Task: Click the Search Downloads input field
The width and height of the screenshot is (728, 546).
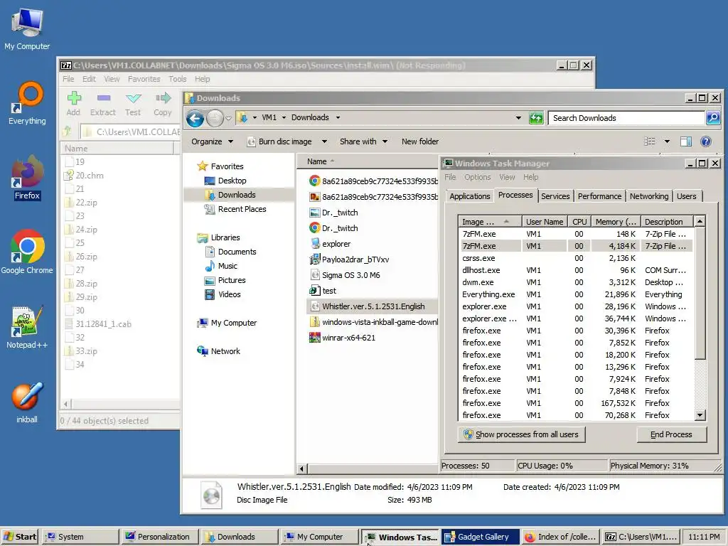Action: [626, 118]
